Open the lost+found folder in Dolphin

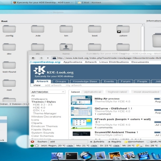click(9, 67)
